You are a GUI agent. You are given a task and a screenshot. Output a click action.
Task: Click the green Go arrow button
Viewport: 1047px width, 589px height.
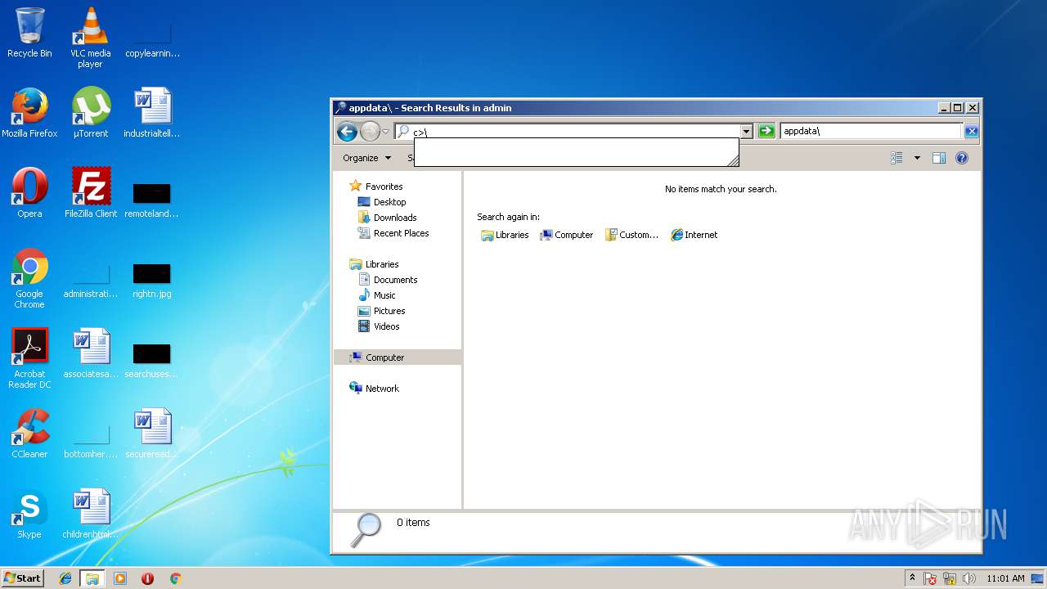tap(766, 131)
